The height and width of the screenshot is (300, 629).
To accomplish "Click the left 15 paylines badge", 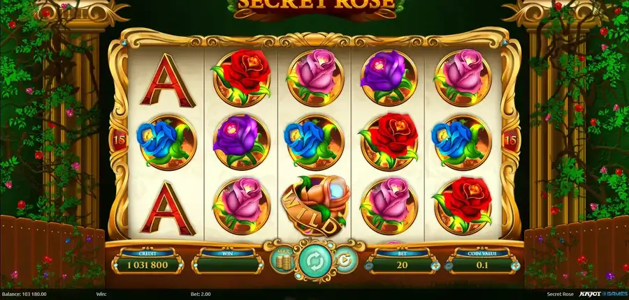I will (119, 140).
